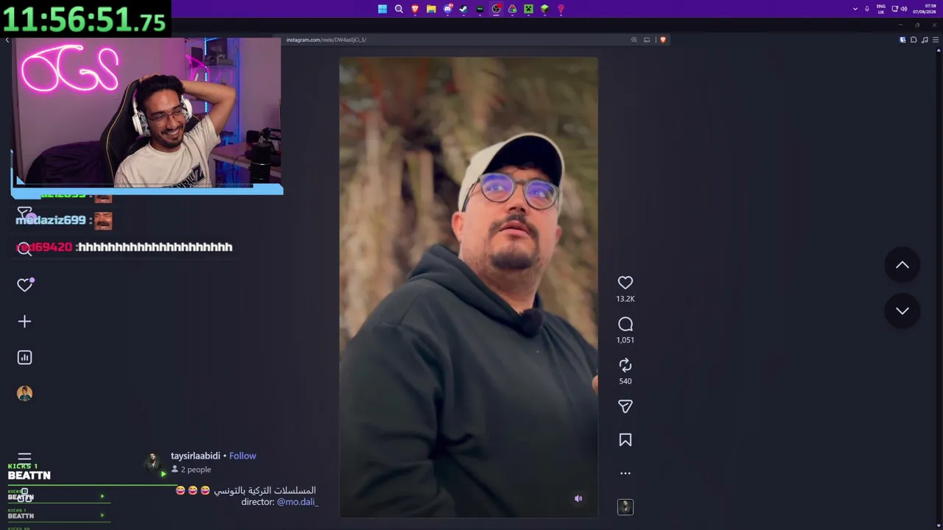Go back using the browser back arrow

[7, 40]
